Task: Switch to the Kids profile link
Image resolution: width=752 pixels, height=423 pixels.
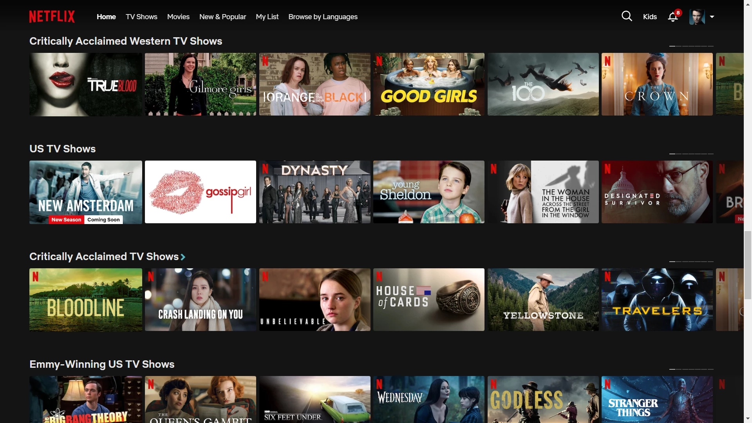Action: click(x=650, y=17)
